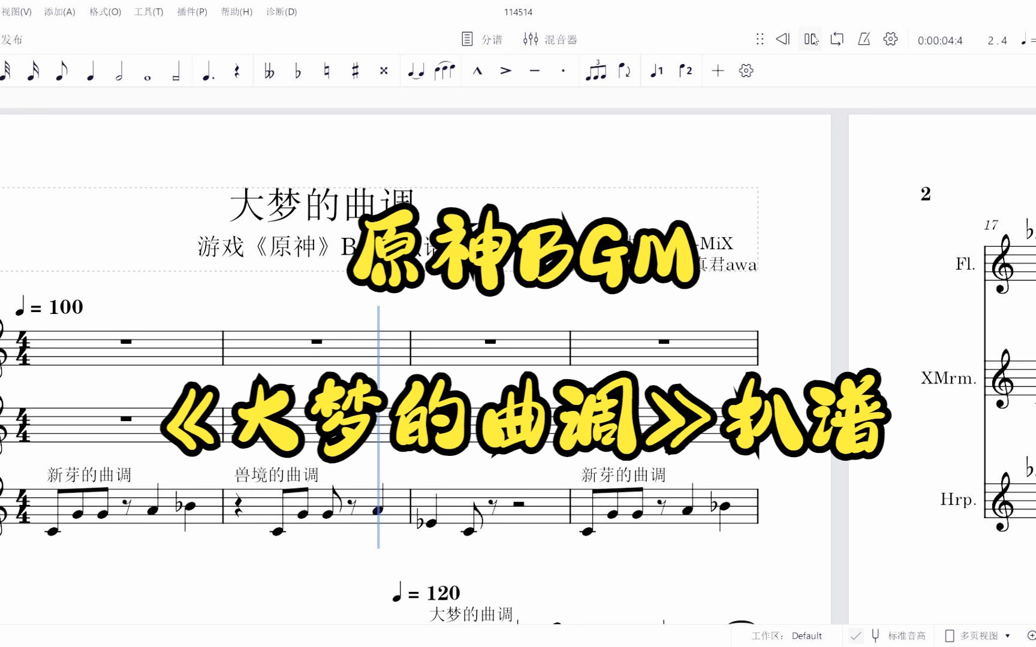Open the 混音器 (Mixer) panel
Viewport: 1036px width, 647px height.
point(550,40)
